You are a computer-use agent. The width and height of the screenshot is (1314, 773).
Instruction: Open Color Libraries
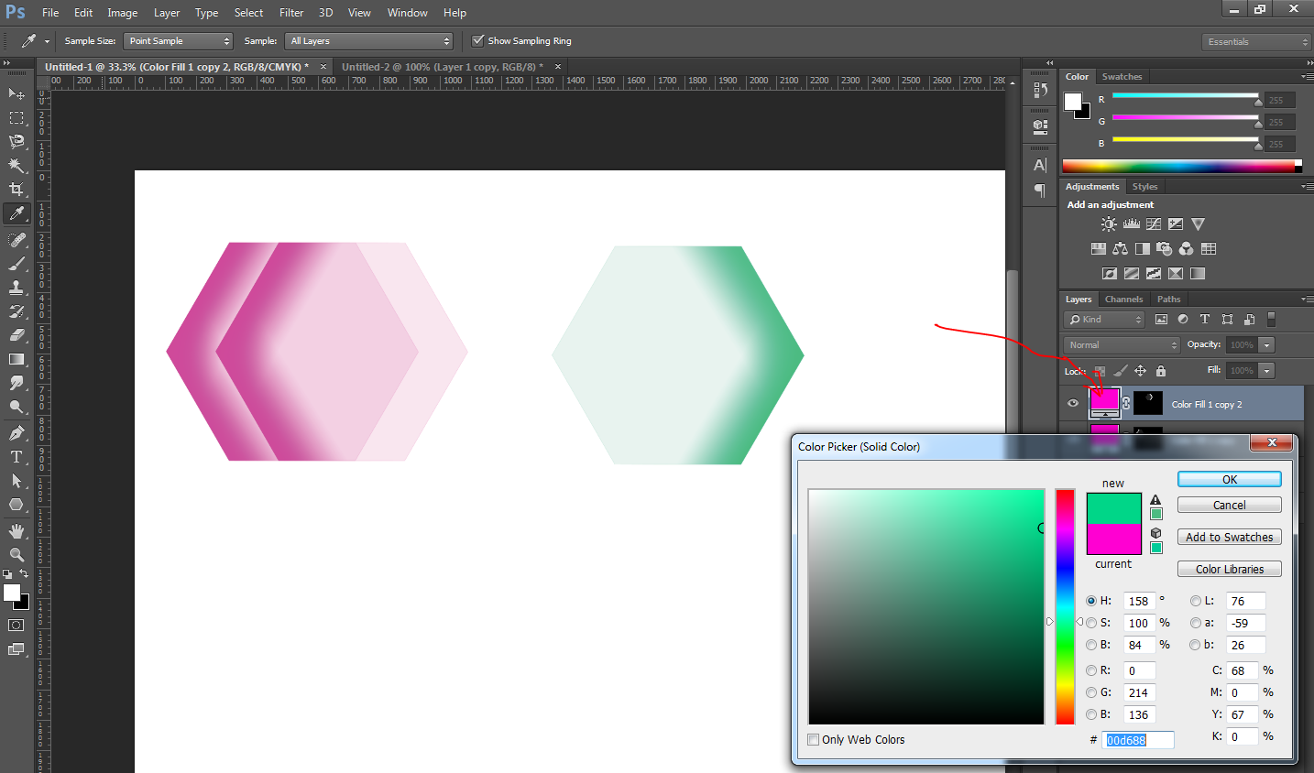click(x=1230, y=569)
